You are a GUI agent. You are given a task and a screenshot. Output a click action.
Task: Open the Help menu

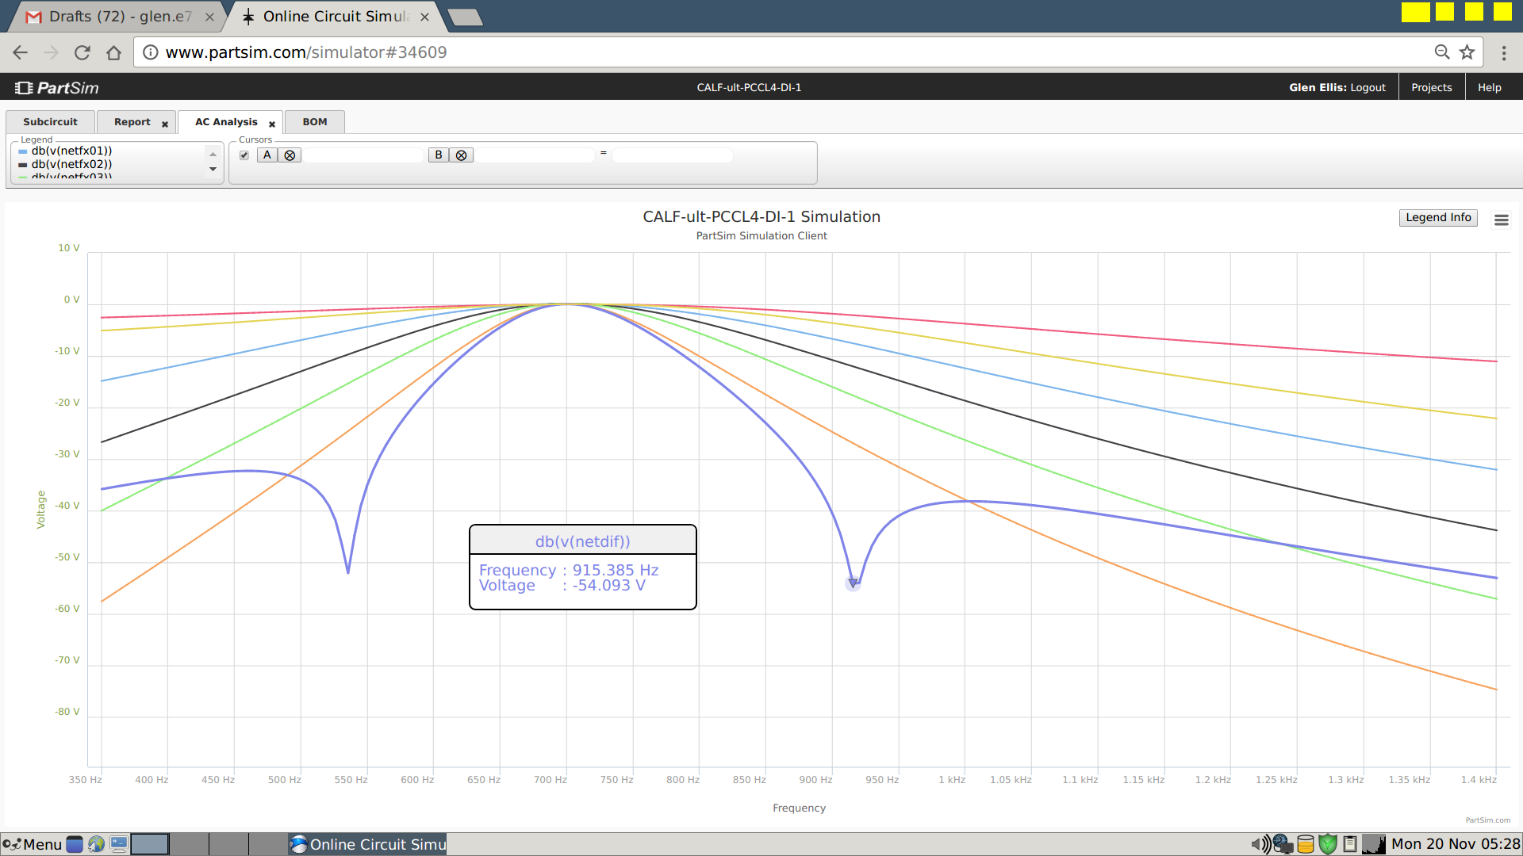pyautogui.click(x=1489, y=87)
